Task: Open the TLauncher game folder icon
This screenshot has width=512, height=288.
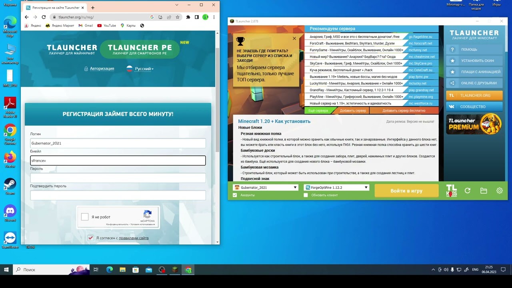Action: coord(484,191)
